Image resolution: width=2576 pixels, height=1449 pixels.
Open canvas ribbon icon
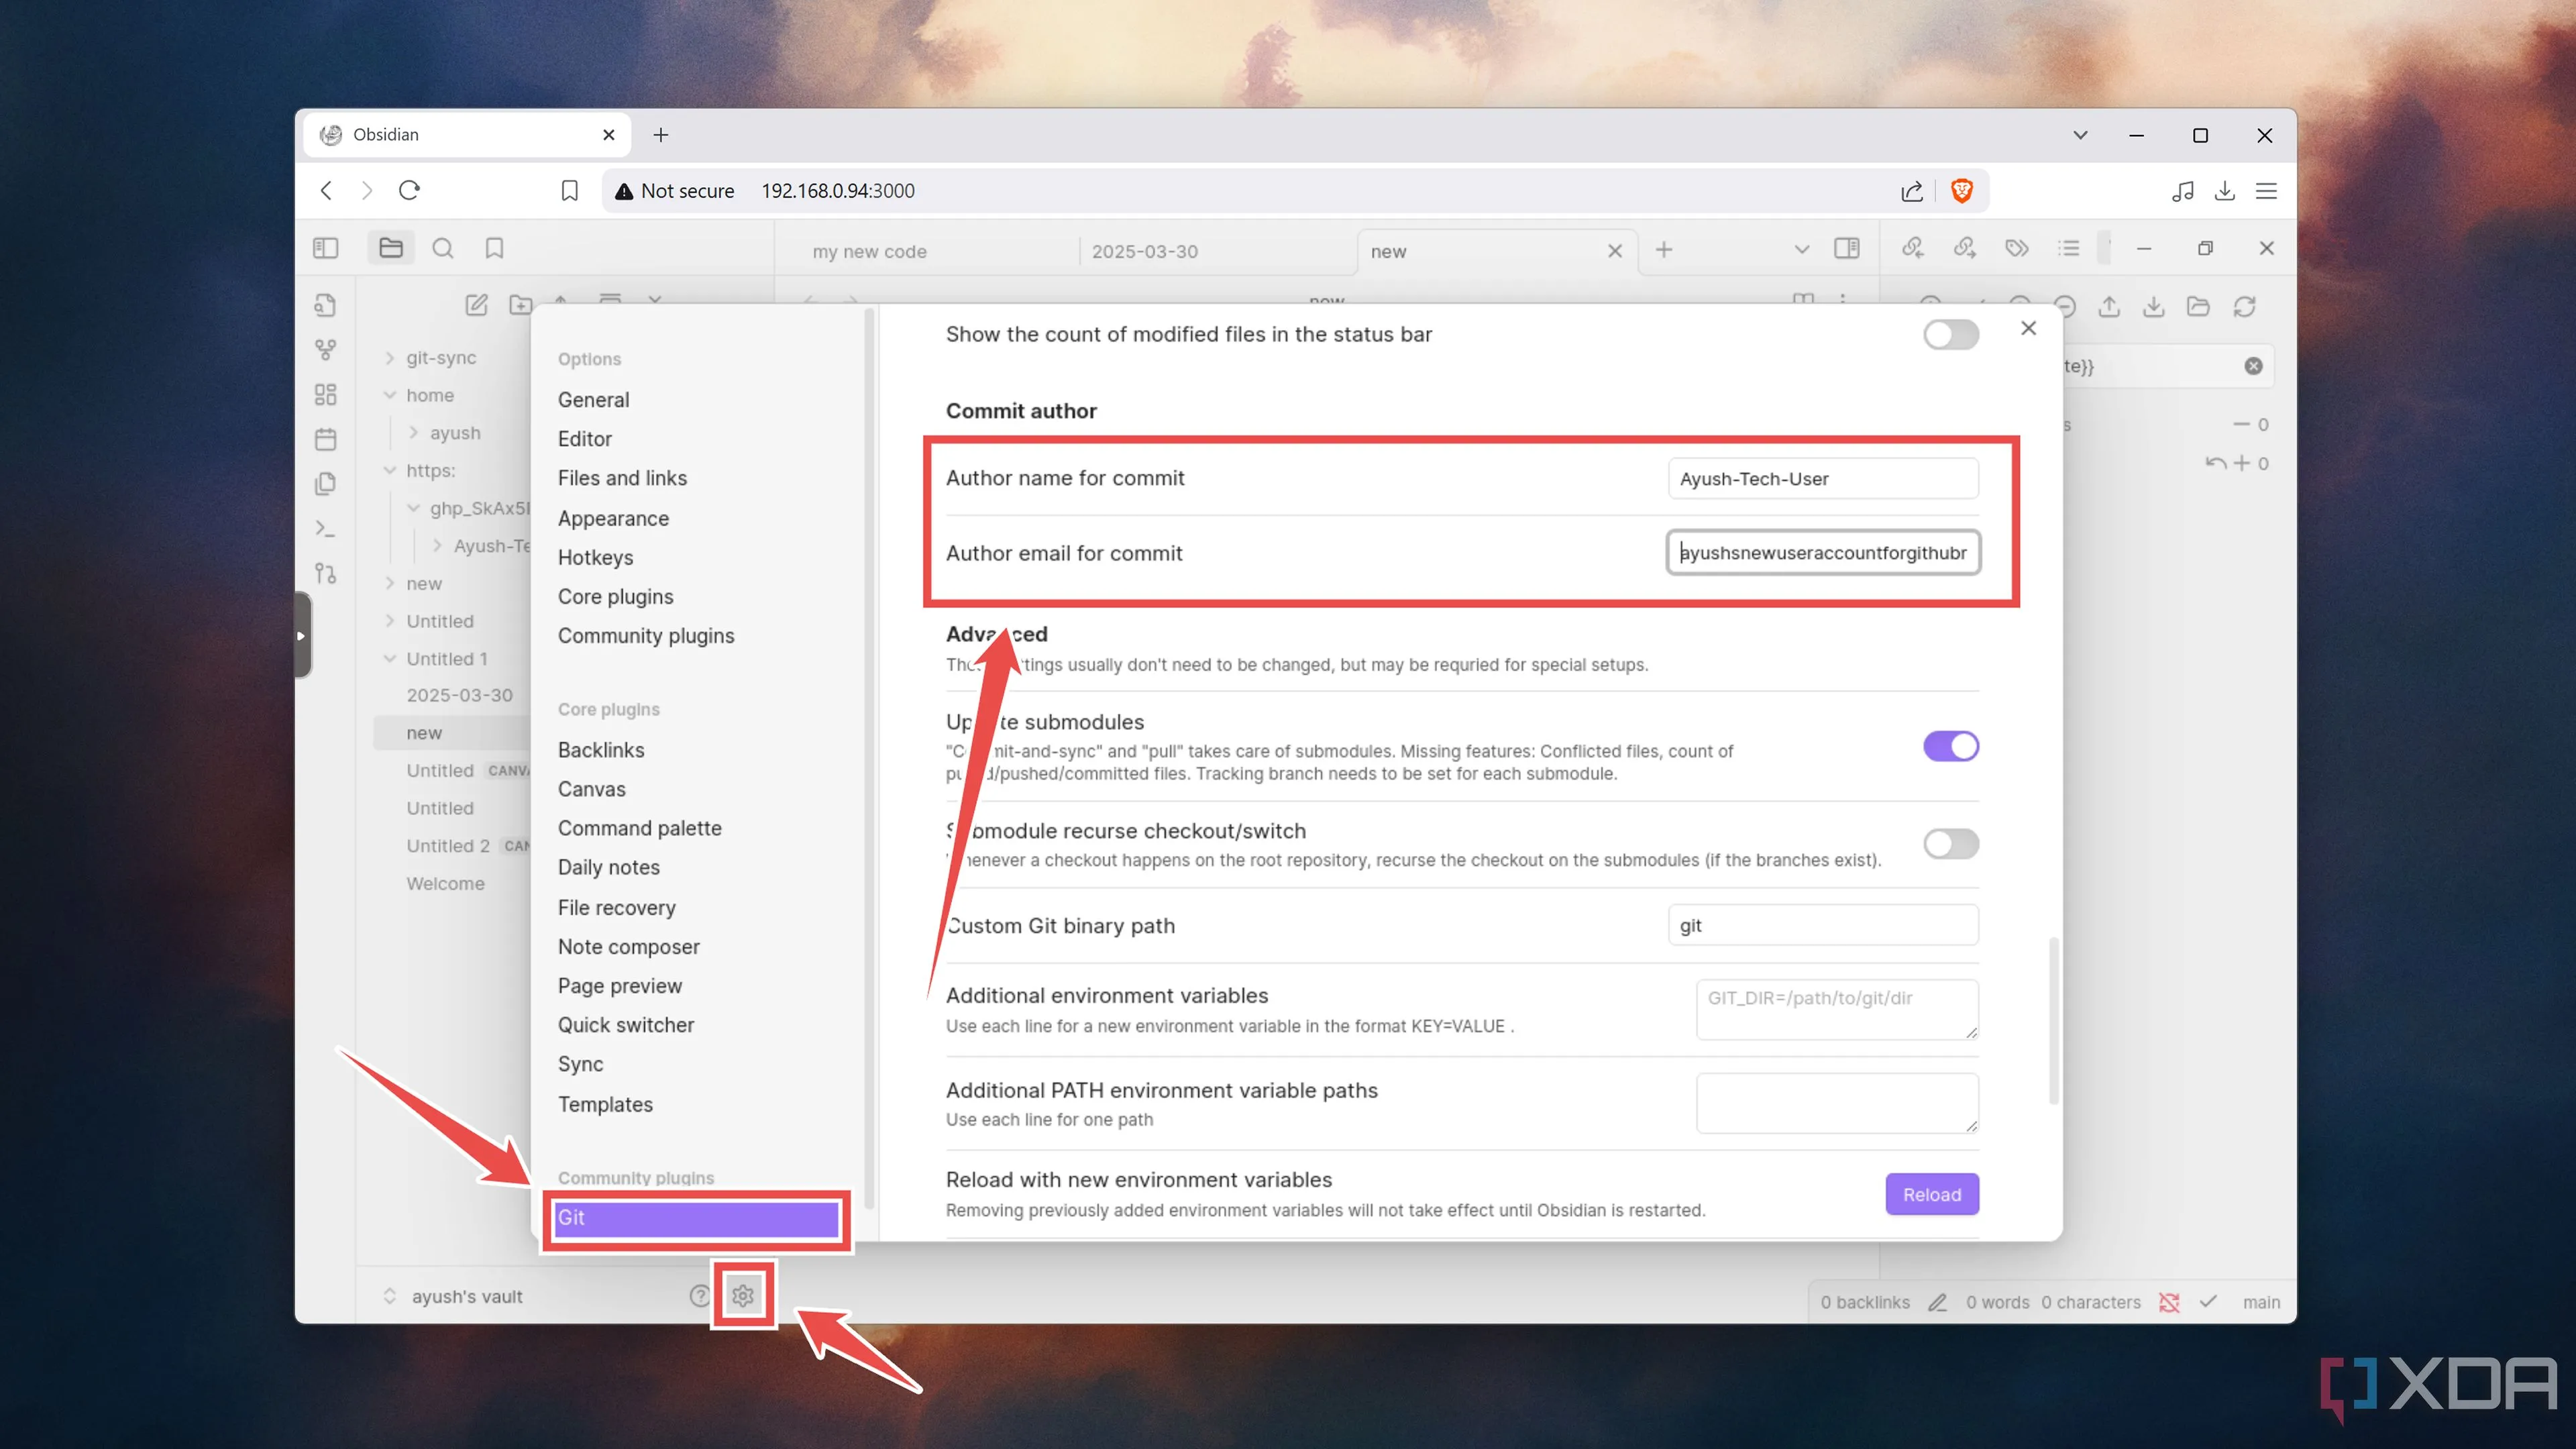point(326,395)
